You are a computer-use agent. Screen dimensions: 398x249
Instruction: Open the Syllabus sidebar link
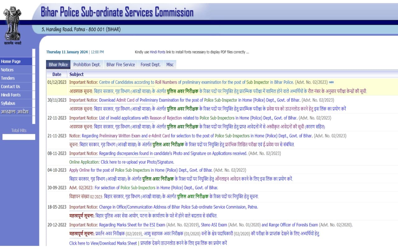[x=8, y=103]
